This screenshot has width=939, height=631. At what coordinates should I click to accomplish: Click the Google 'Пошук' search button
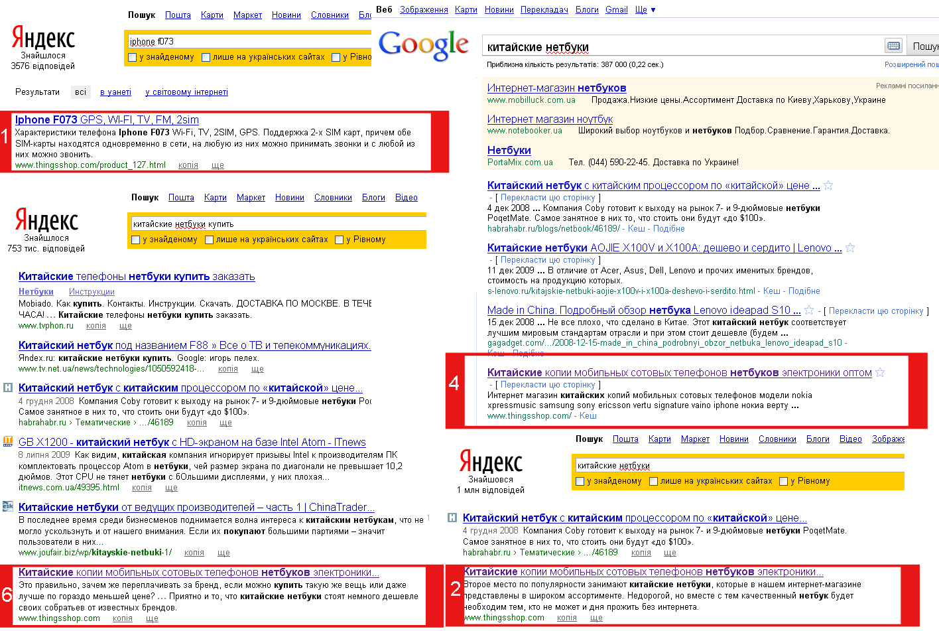click(922, 46)
